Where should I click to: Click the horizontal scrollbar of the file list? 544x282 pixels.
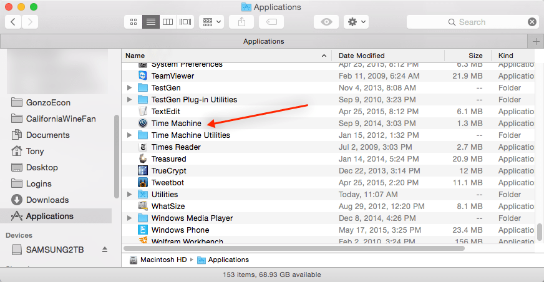click(294, 248)
